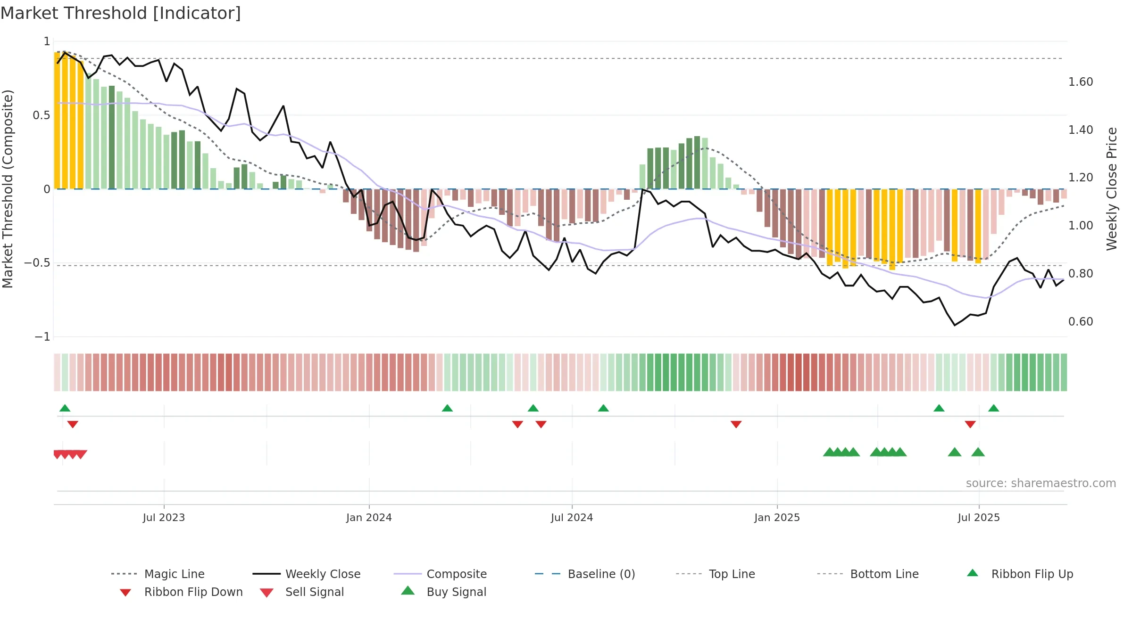This screenshot has height=636, width=1132.
Task: Click the first ribbon flip up marker at chart start
Action: point(65,408)
